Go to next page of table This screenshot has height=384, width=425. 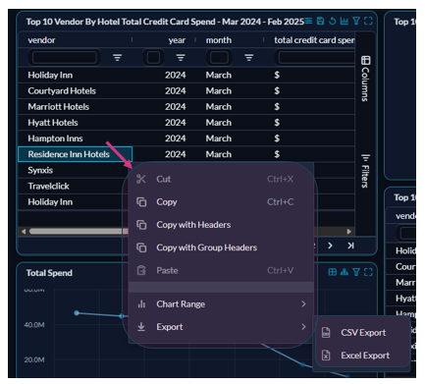[x=330, y=246]
